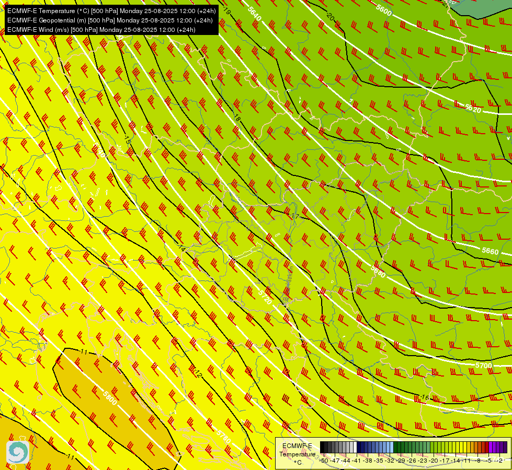Click the -35 tick label in the legend
This screenshot has width=512, height=470.
click(x=380, y=461)
